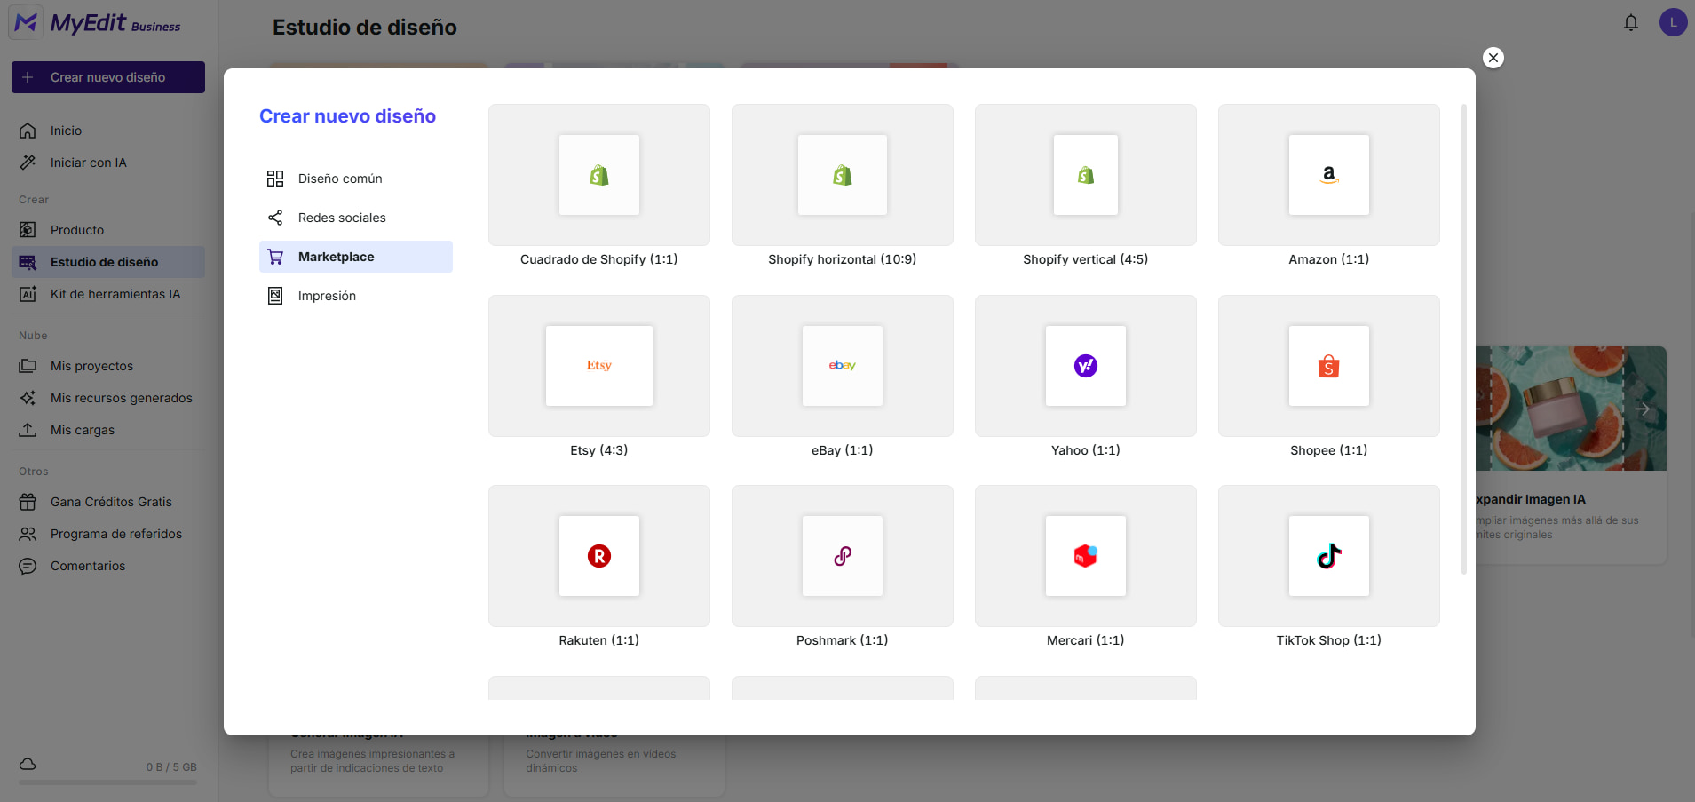
Task: Click the storage usage progress bar
Action: (x=108, y=782)
